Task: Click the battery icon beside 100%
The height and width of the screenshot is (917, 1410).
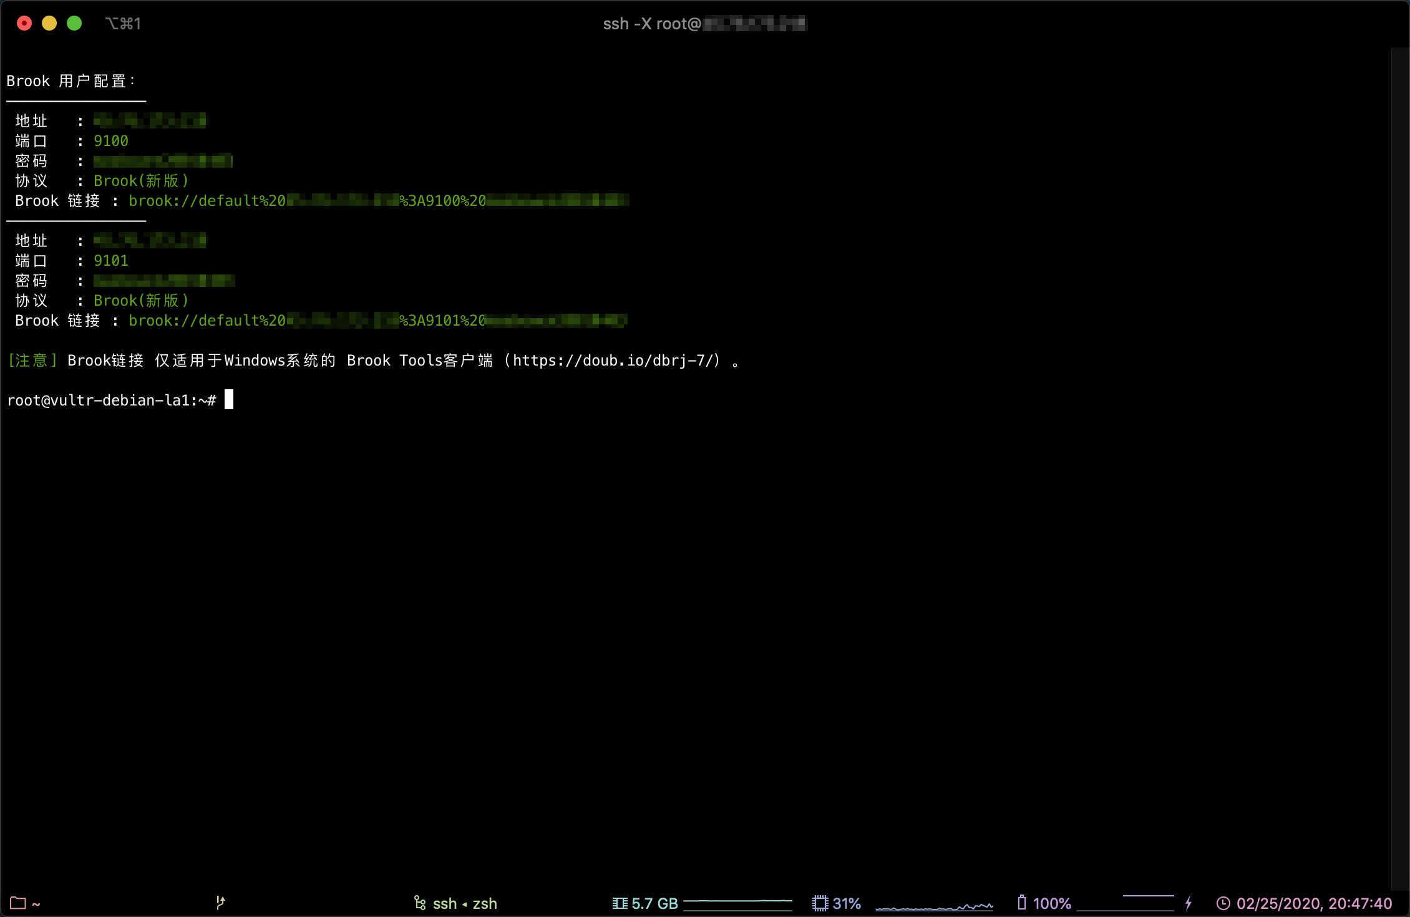Action: pos(1021,903)
